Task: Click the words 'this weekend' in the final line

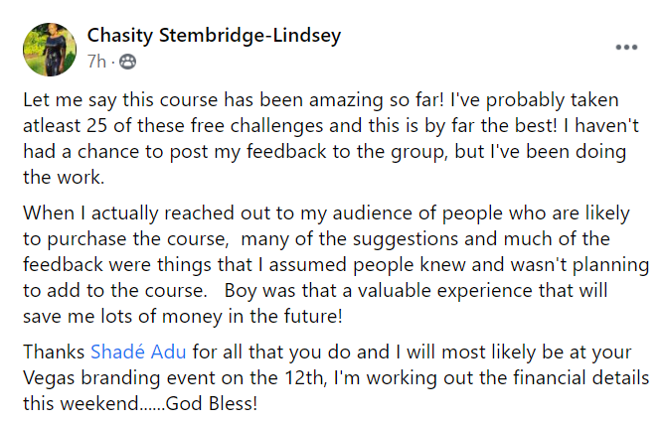Action: (81, 404)
